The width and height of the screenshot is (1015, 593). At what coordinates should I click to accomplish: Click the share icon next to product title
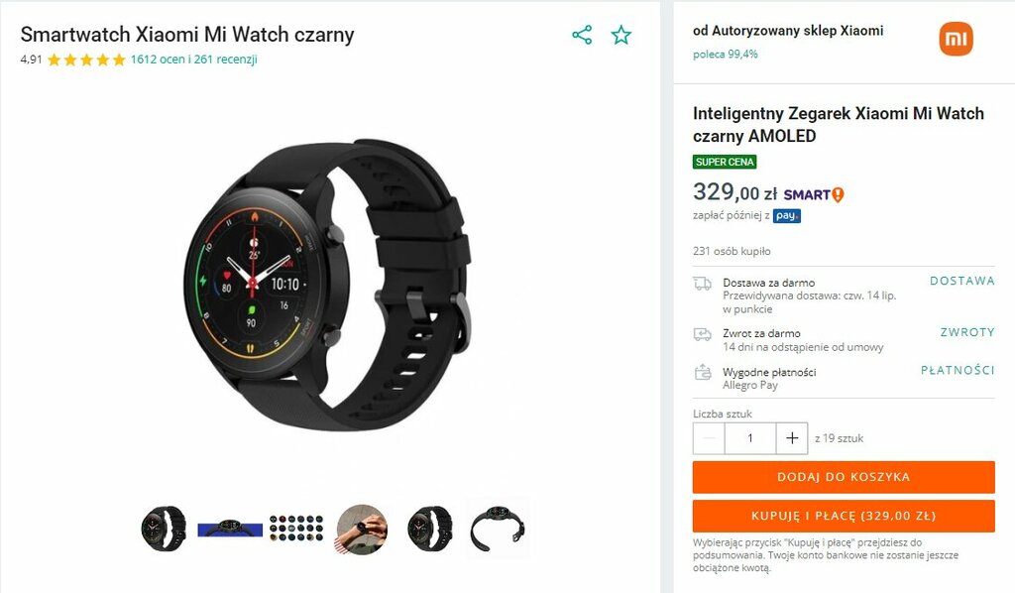[582, 35]
